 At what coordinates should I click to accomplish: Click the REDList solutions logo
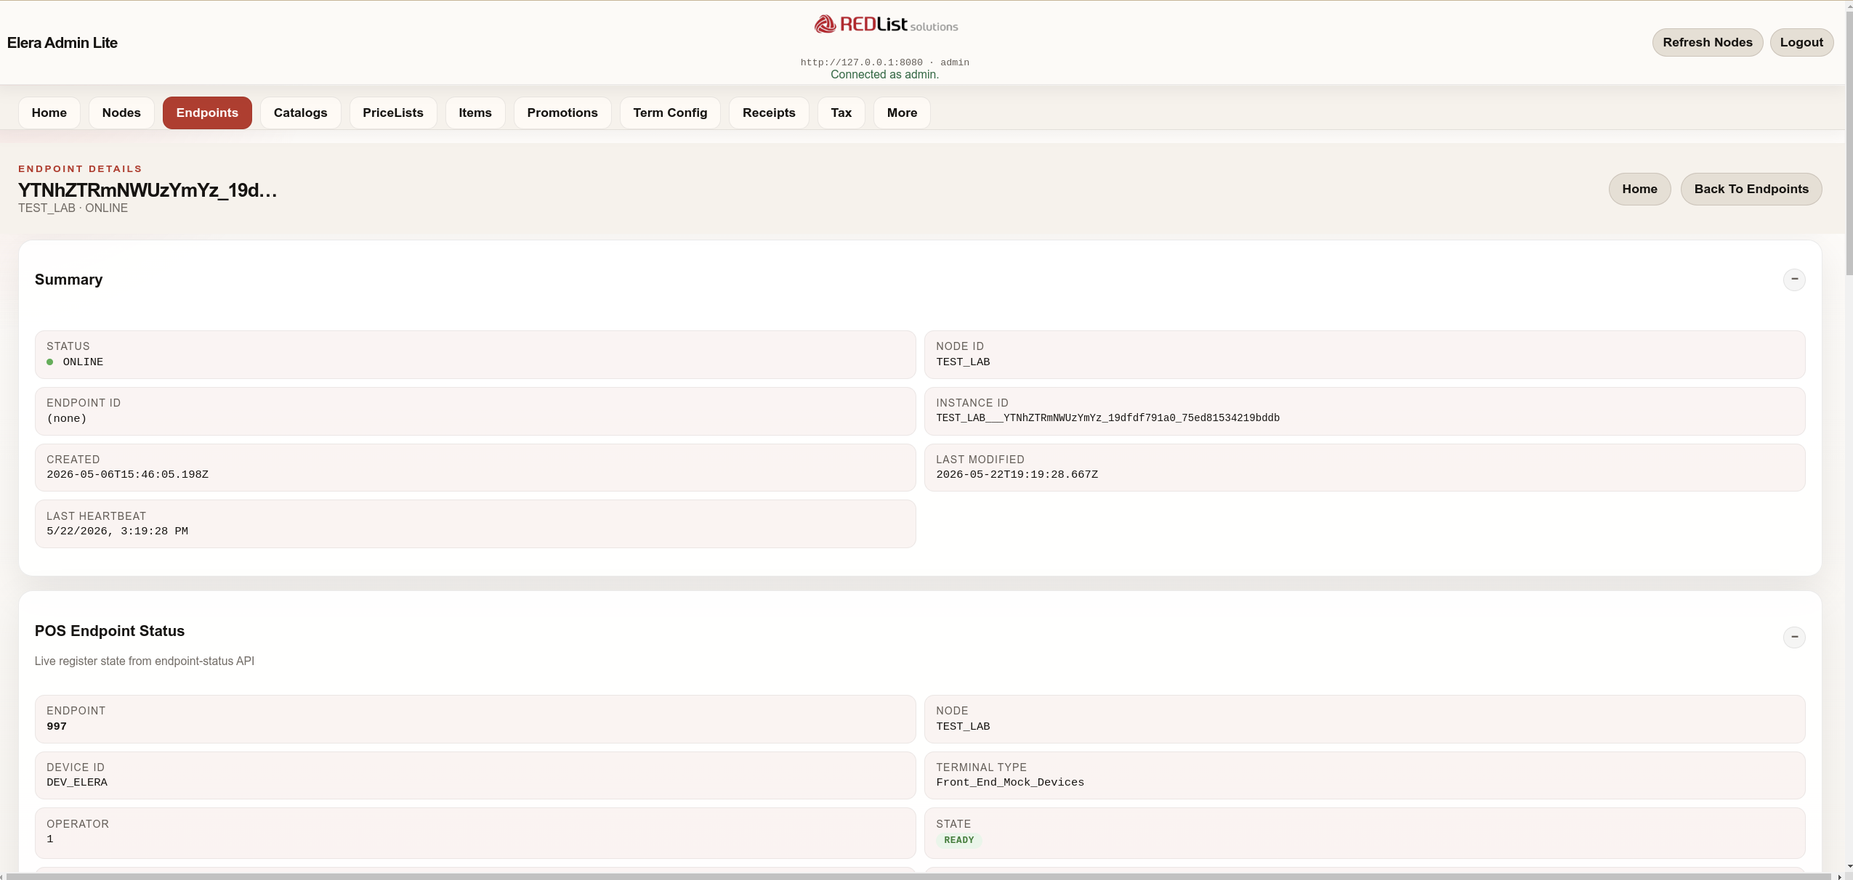[x=886, y=24]
